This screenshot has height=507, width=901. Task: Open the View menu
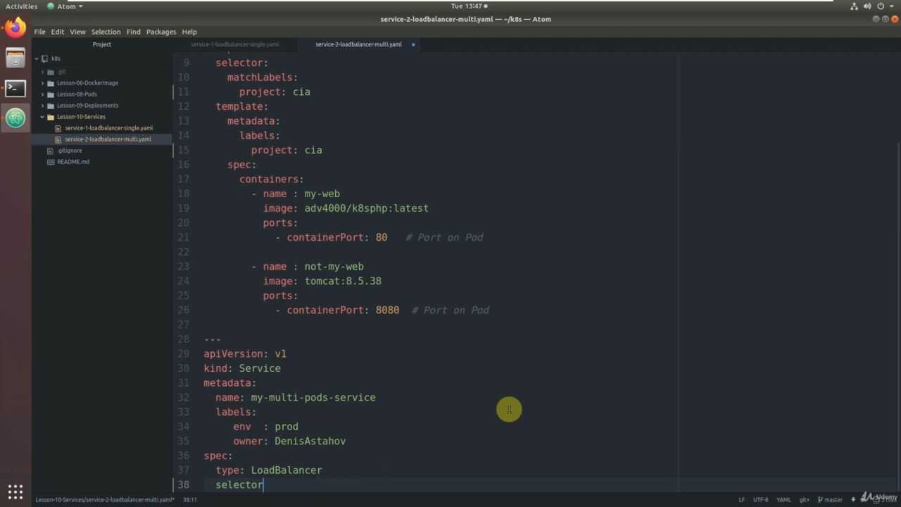77,32
